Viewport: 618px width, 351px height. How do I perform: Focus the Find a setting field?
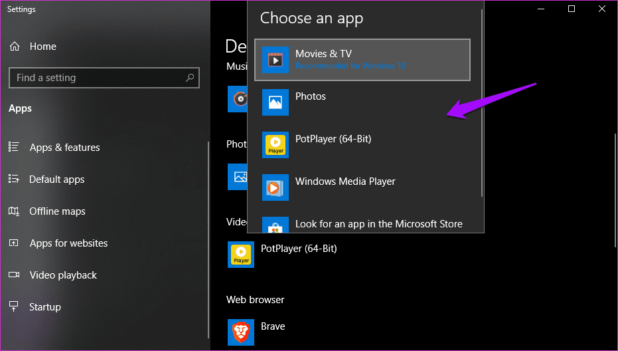pos(104,77)
